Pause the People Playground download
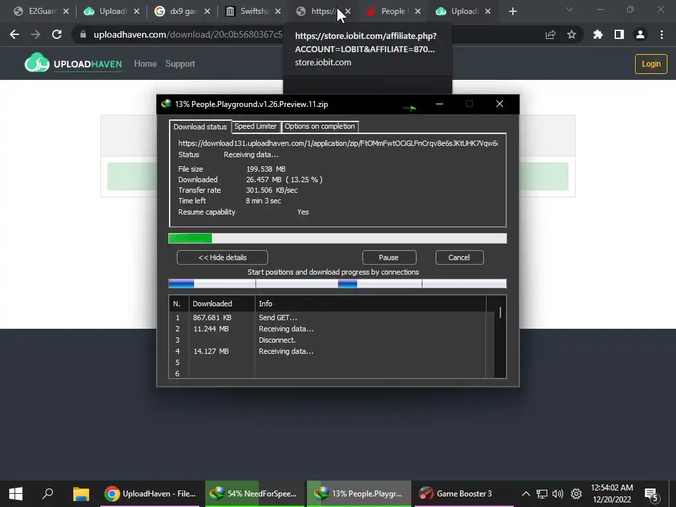 point(389,257)
